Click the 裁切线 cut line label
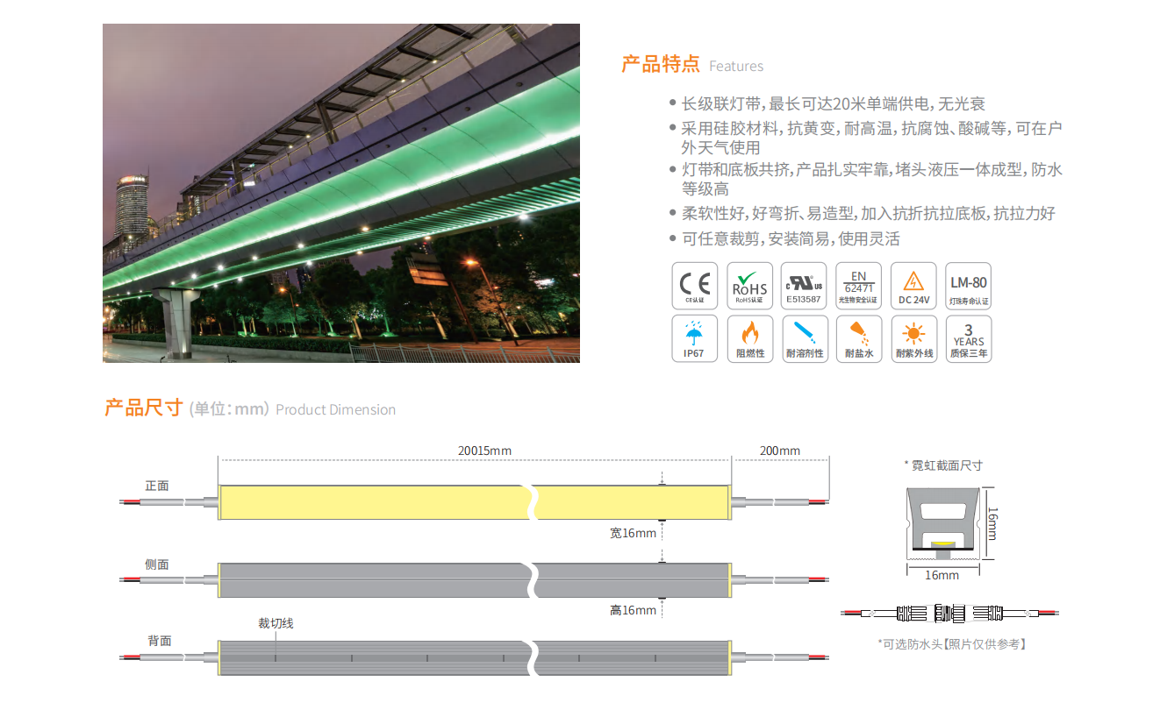1160x724 pixels. click(x=276, y=623)
